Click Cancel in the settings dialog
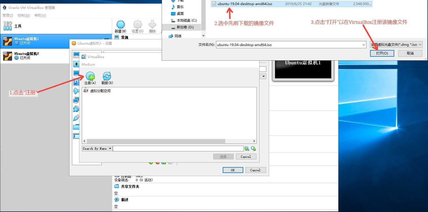Image resolution: width=428 pixels, height=212 pixels. click(255, 170)
